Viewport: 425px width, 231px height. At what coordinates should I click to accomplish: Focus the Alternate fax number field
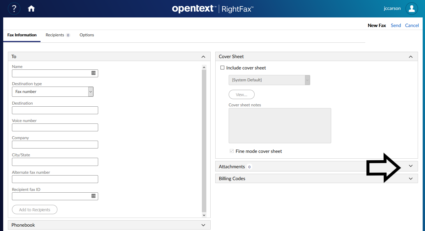[x=55, y=179]
